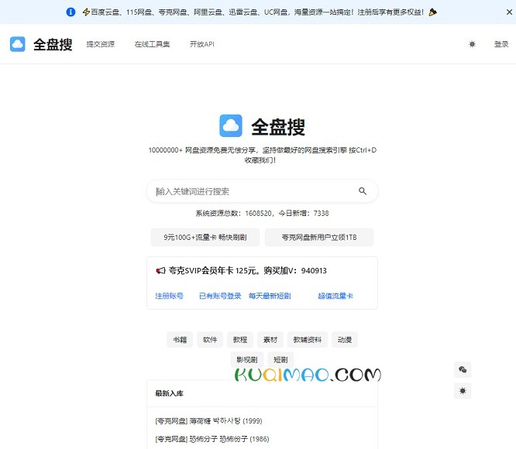The image size is (516, 449).
Task: Close the top announcement banner
Action: (509, 12)
